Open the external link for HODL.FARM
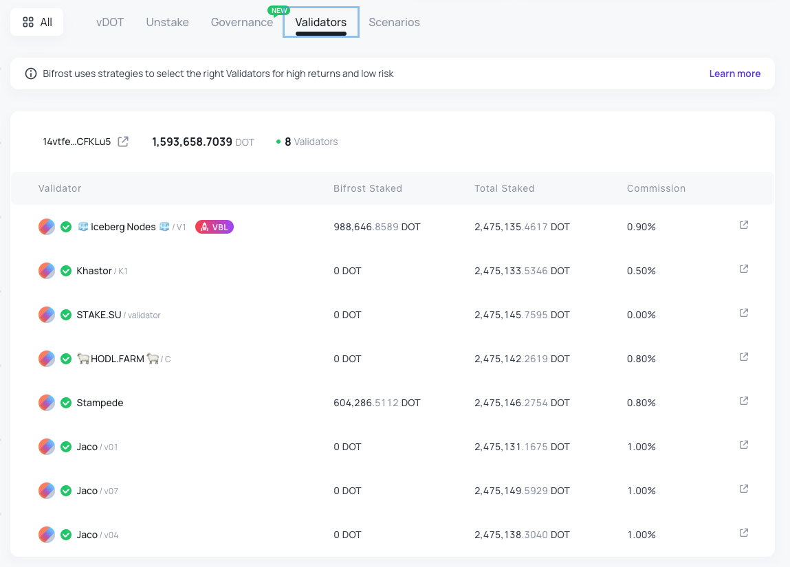 (x=744, y=357)
